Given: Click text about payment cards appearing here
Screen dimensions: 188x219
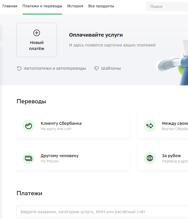Looking at the screenshot, I should tap(112, 45).
